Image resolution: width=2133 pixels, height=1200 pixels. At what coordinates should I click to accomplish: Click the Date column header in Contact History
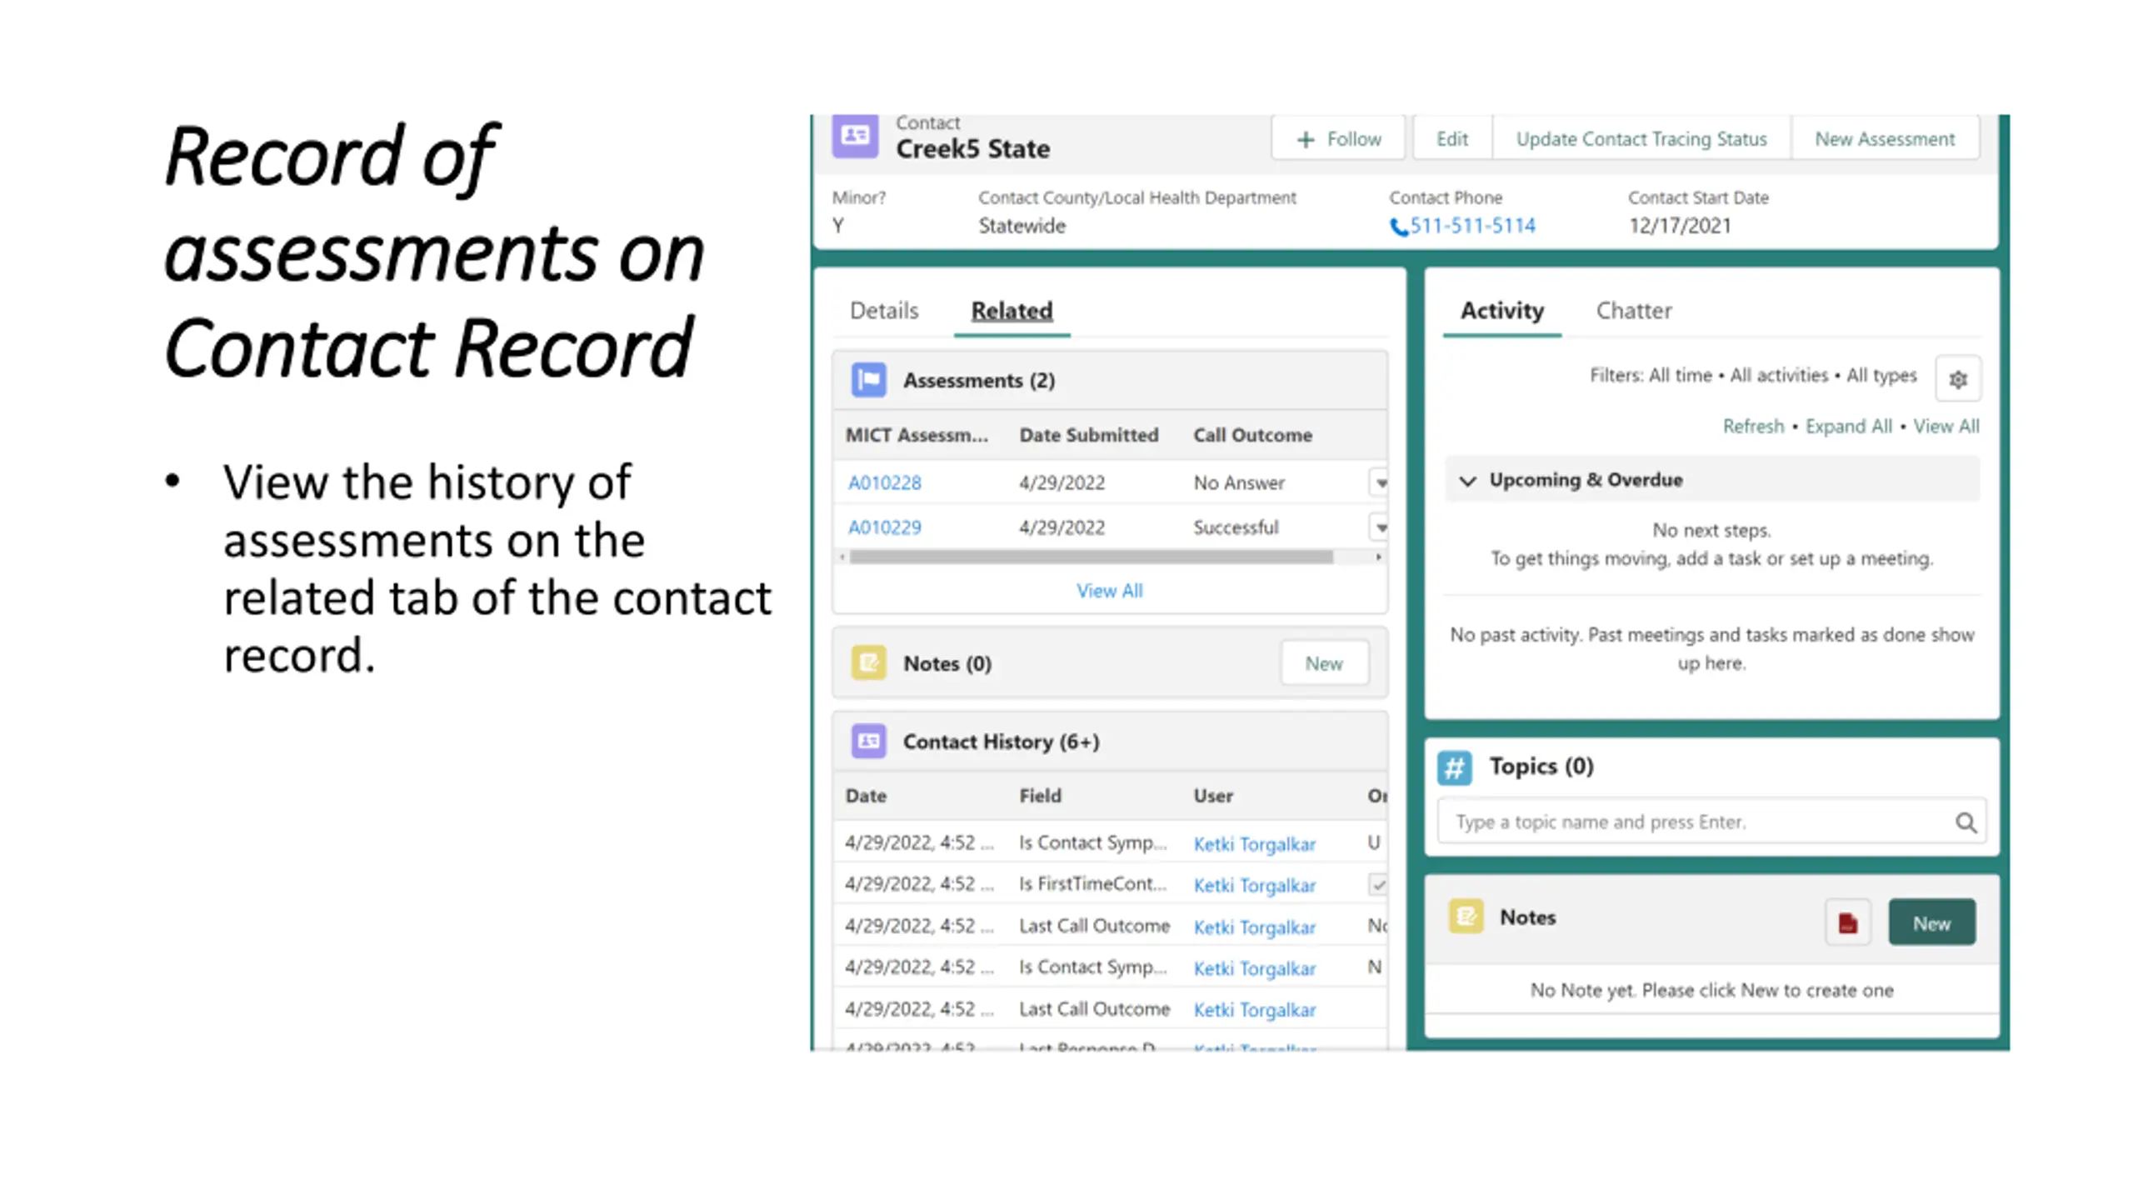pyautogui.click(x=866, y=796)
